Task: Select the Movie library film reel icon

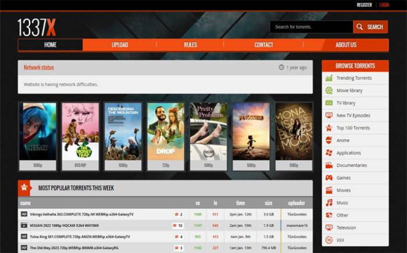Action: point(329,91)
